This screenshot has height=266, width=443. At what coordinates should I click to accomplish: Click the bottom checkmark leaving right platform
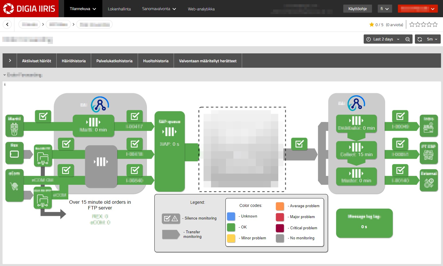(x=400, y=170)
